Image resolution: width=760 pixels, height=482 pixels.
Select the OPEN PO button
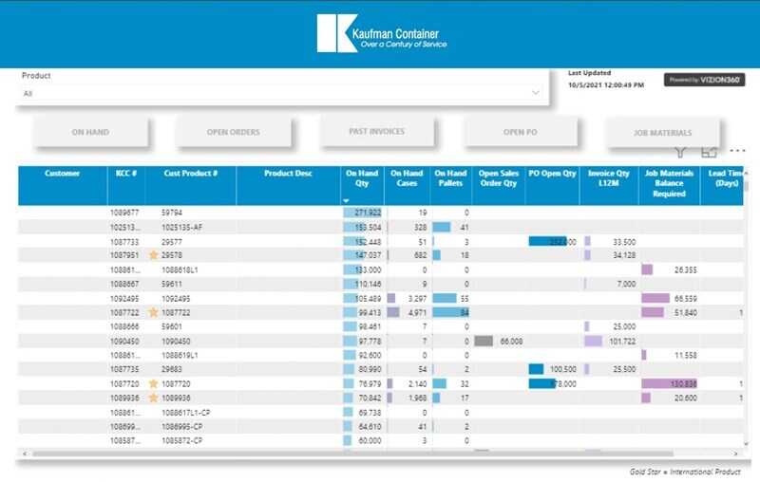coord(520,133)
